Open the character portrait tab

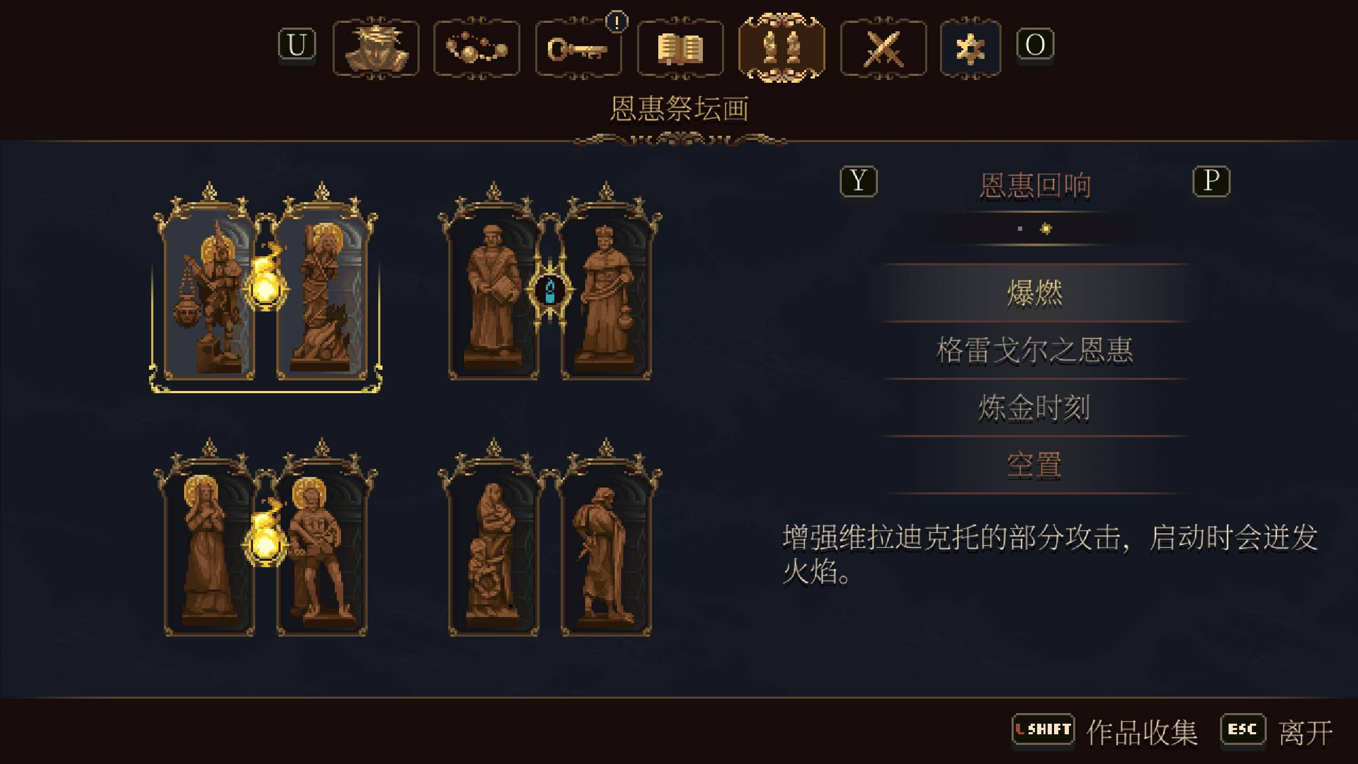pyautogui.click(x=376, y=49)
